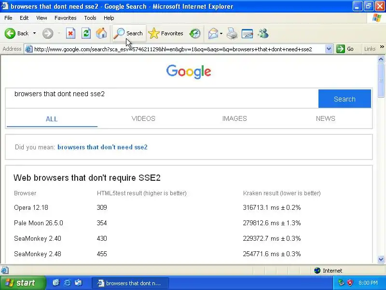Click the '254771.6 ms ± 0.3%' value
386x290 pixels.
272,254
